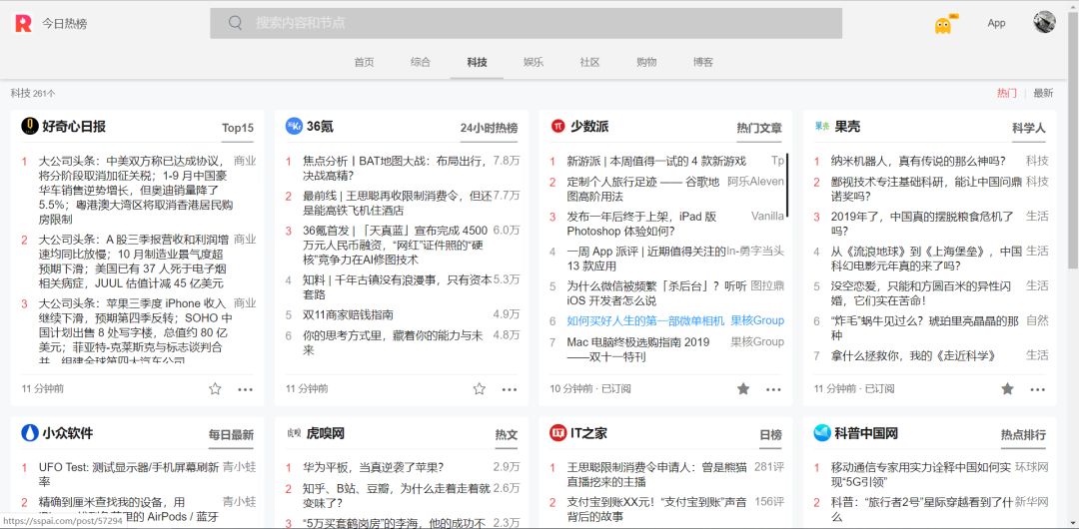Sort by 最新
The image size is (1079, 529).
tap(1043, 93)
